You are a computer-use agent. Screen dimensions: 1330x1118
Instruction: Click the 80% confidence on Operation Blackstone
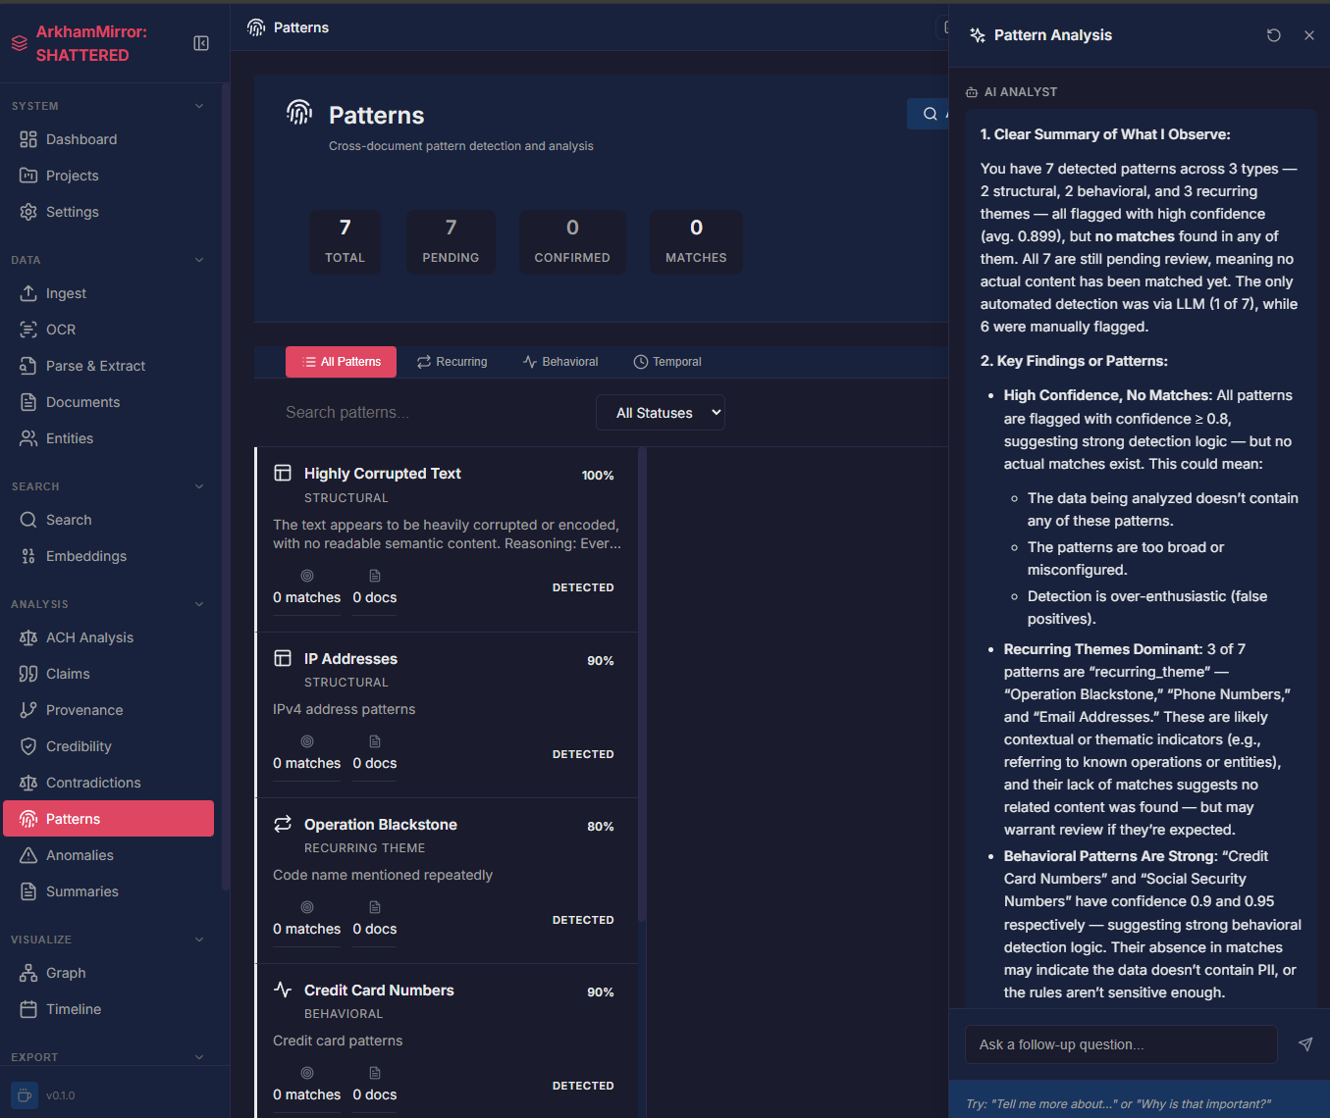601,827
